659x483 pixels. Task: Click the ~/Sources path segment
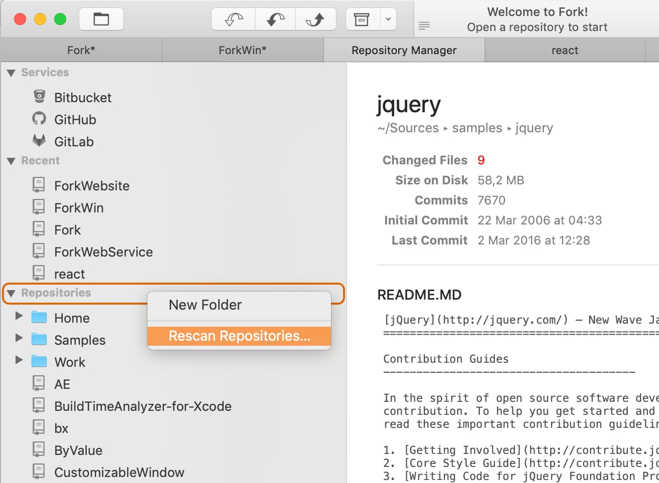pyautogui.click(x=408, y=128)
